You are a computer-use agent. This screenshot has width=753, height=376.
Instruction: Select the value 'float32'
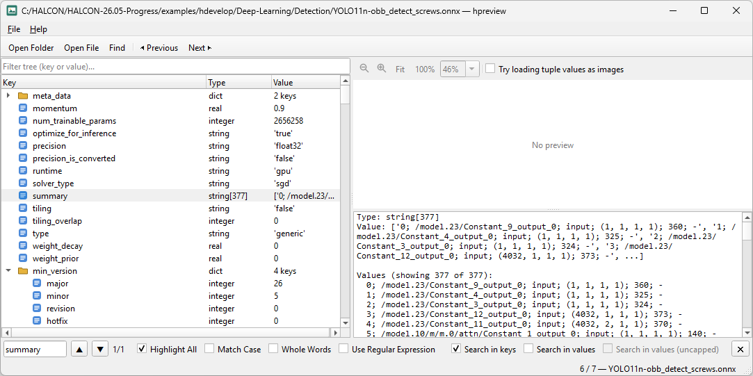(289, 146)
